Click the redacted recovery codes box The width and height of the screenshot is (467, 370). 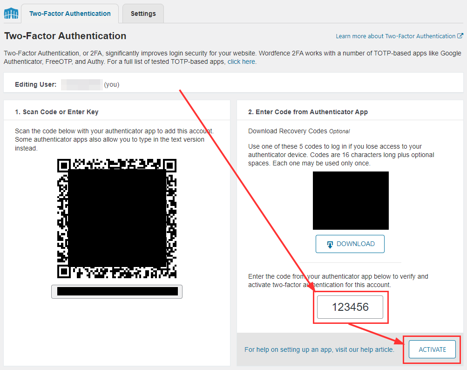point(351,201)
